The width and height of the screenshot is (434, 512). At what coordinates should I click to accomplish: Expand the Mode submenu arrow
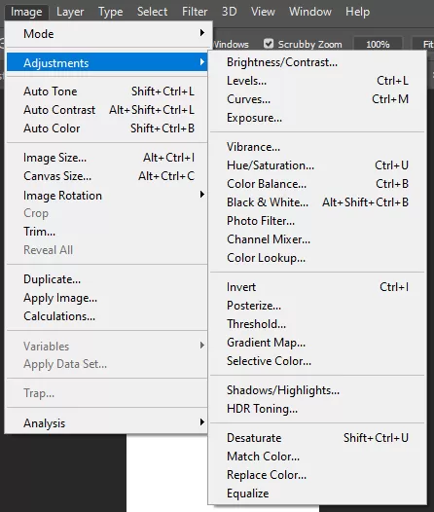tap(202, 33)
